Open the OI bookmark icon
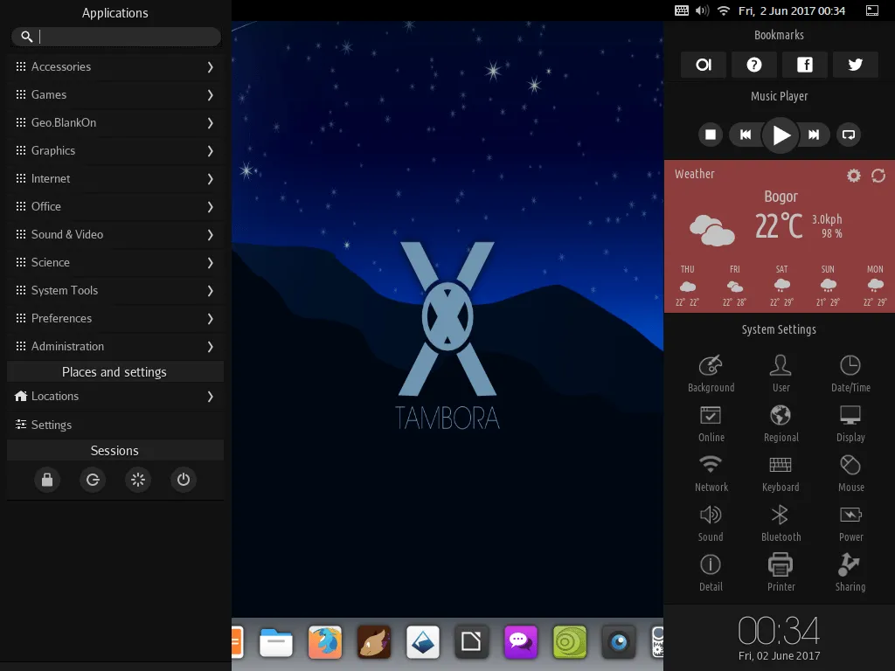This screenshot has width=895, height=671. pos(704,65)
